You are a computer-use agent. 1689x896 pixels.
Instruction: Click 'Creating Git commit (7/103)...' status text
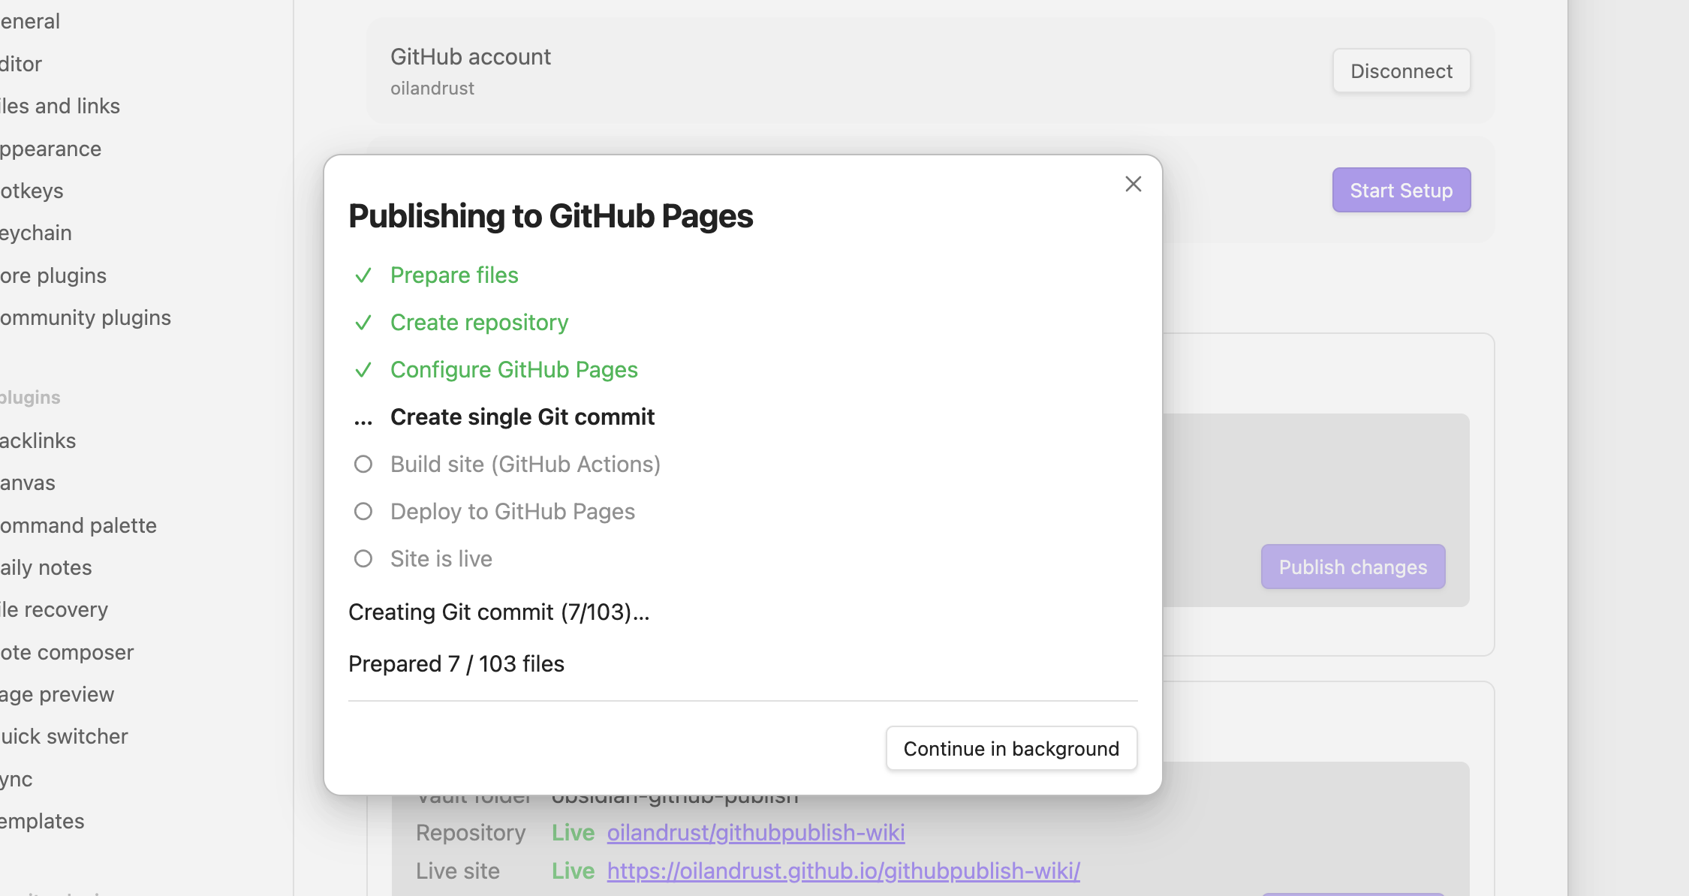click(x=499, y=612)
